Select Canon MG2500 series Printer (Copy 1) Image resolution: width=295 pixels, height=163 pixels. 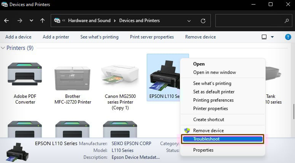pos(120,87)
